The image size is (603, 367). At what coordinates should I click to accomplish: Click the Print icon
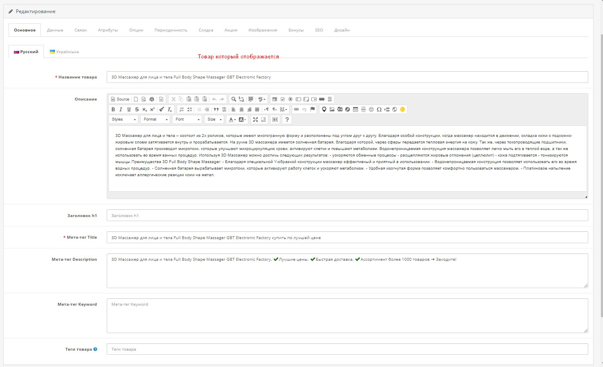pos(152,99)
